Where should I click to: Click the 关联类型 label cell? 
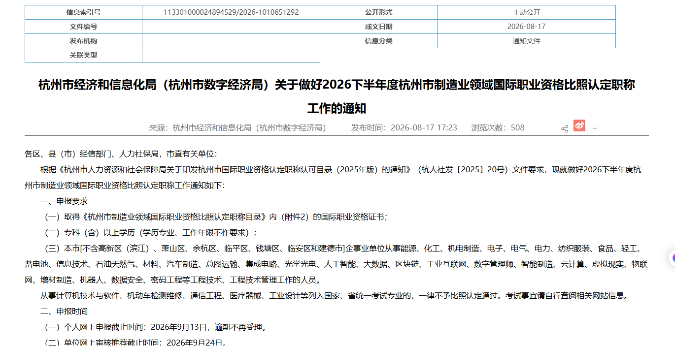tap(83, 55)
